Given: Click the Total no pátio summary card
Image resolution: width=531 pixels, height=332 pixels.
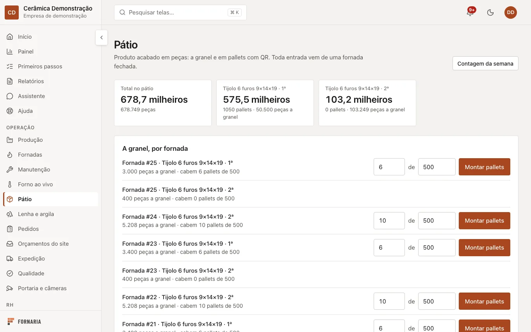Looking at the screenshot, I should pos(163,103).
